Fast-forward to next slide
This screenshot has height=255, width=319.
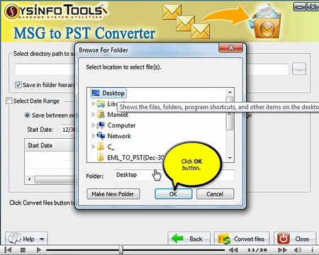[x=282, y=250]
